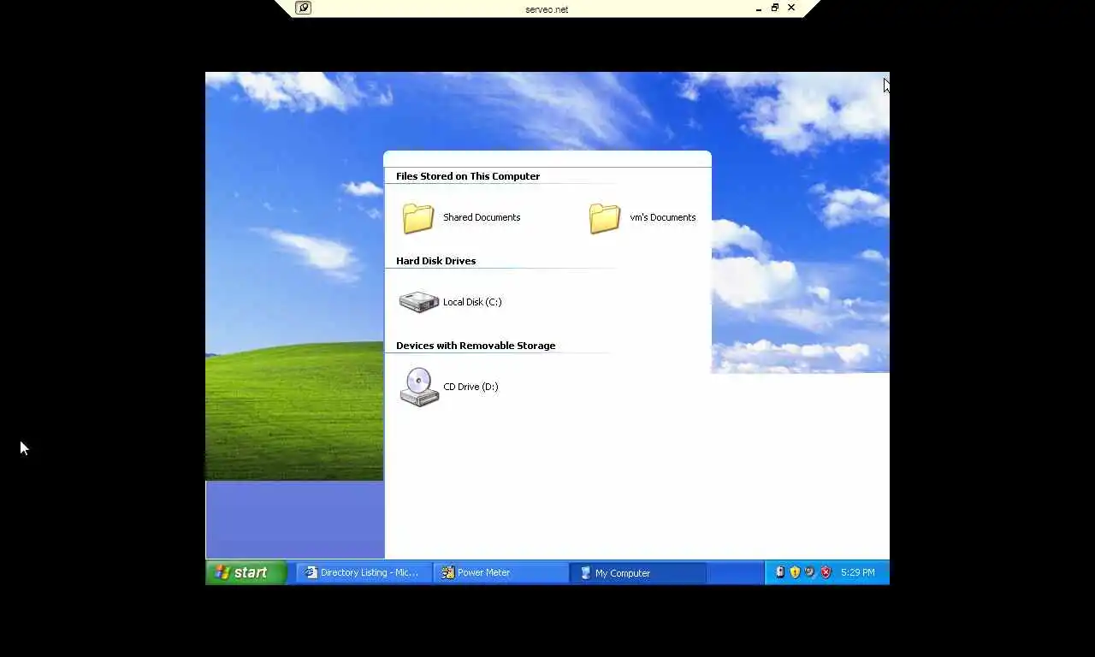Click 'Devices with Removable Storage' heading
This screenshot has height=657, width=1095.
[476, 346]
